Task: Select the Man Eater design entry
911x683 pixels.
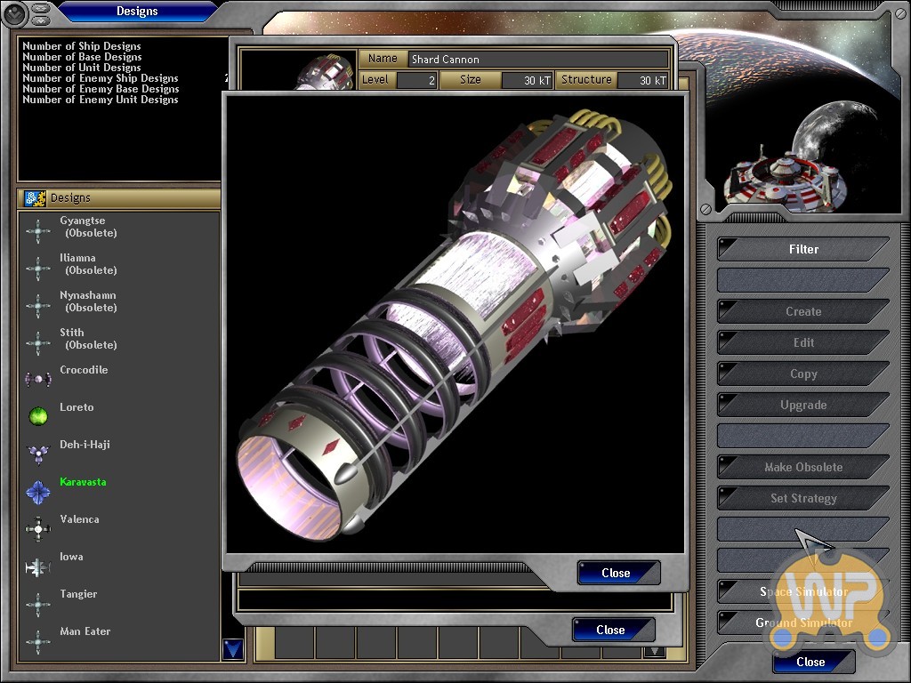Action: coord(85,631)
